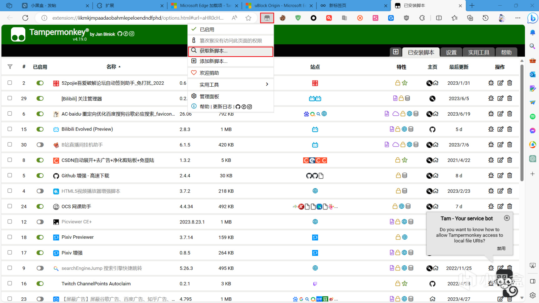Switch to the uBlock Origin browser tab

click(280, 6)
